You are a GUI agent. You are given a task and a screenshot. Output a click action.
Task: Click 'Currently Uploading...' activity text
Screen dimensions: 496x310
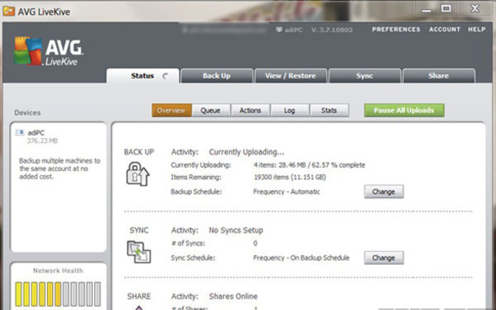[246, 152]
